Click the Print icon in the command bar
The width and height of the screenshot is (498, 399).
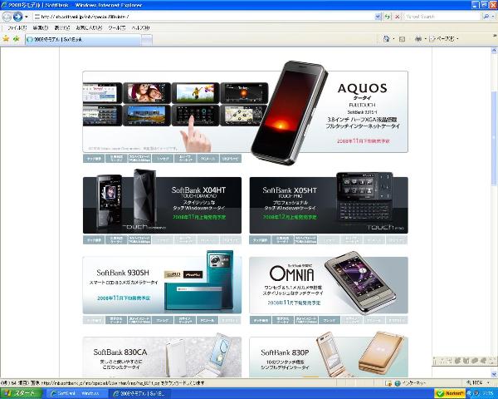click(418, 39)
